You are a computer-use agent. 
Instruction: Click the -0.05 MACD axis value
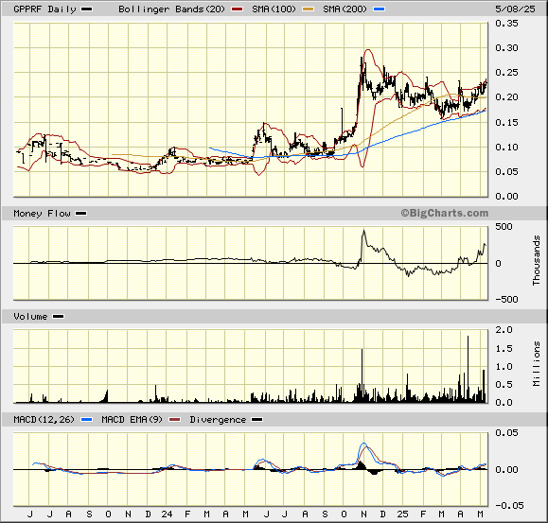coord(509,506)
